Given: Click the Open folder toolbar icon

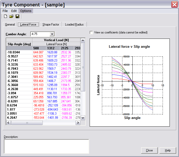Looking at the screenshot, I should (12, 16).
